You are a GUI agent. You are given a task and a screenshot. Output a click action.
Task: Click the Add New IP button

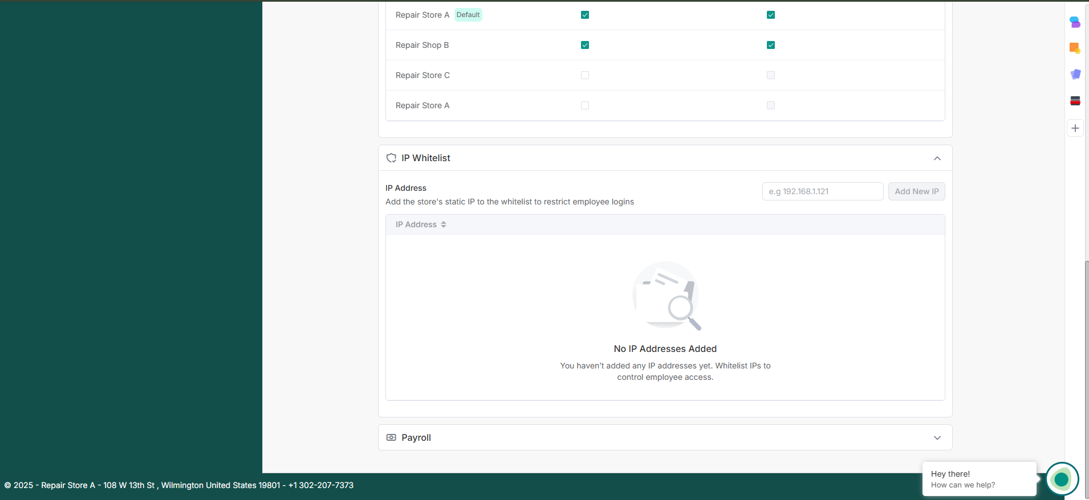click(x=916, y=191)
